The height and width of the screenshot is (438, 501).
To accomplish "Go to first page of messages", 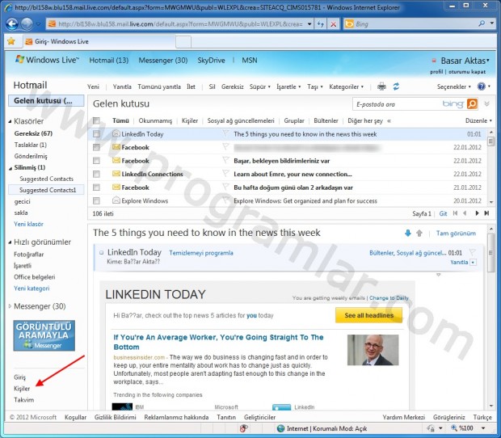I will [455, 213].
